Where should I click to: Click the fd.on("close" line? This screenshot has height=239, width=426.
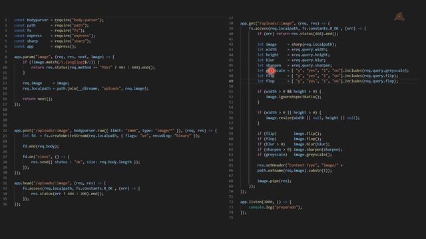pos(46,157)
